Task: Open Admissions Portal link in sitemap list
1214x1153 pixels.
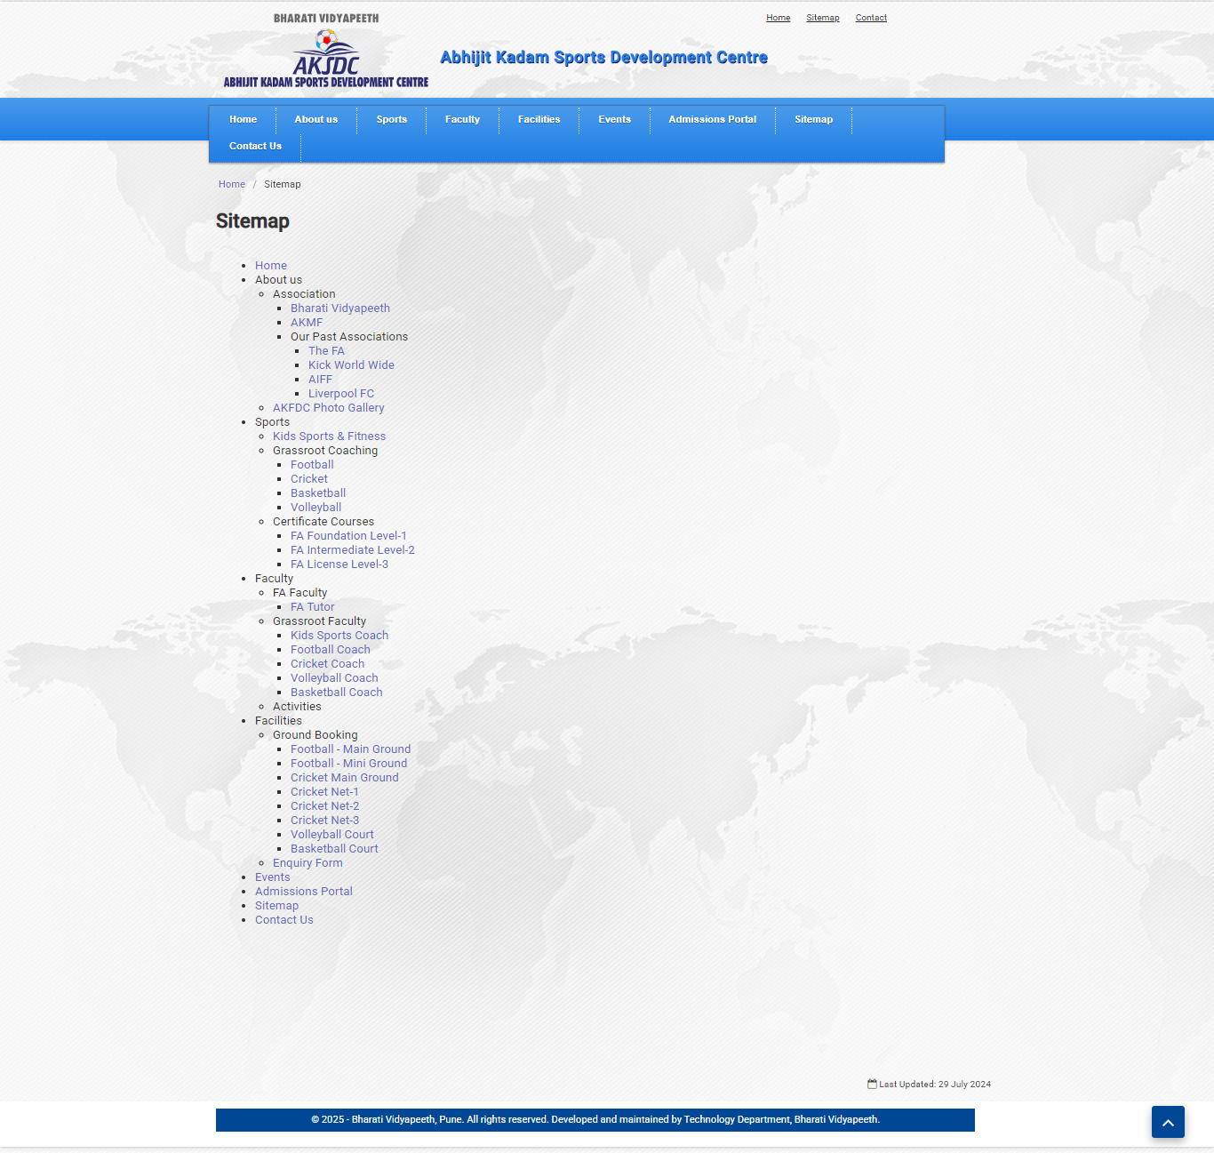Action: (x=304, y=892)
